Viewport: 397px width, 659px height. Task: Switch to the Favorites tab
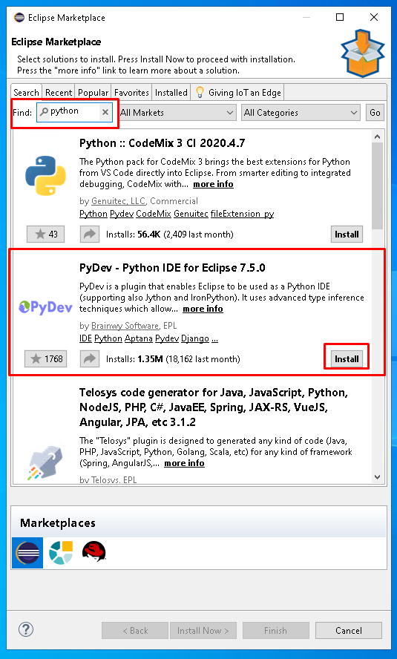131,93
